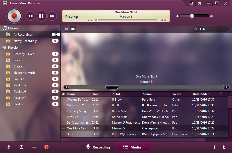Screen dimensions: 232x153
Task: Select the song Undo
Action: point(144,134)
